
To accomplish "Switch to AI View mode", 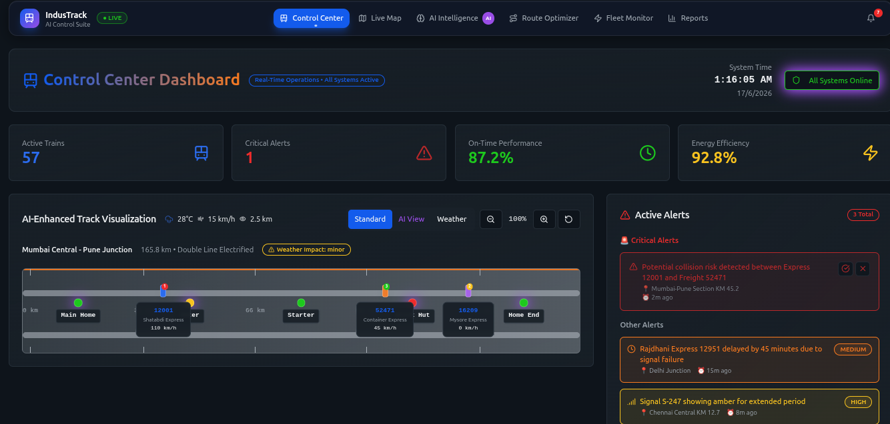I will click(412, 219).
